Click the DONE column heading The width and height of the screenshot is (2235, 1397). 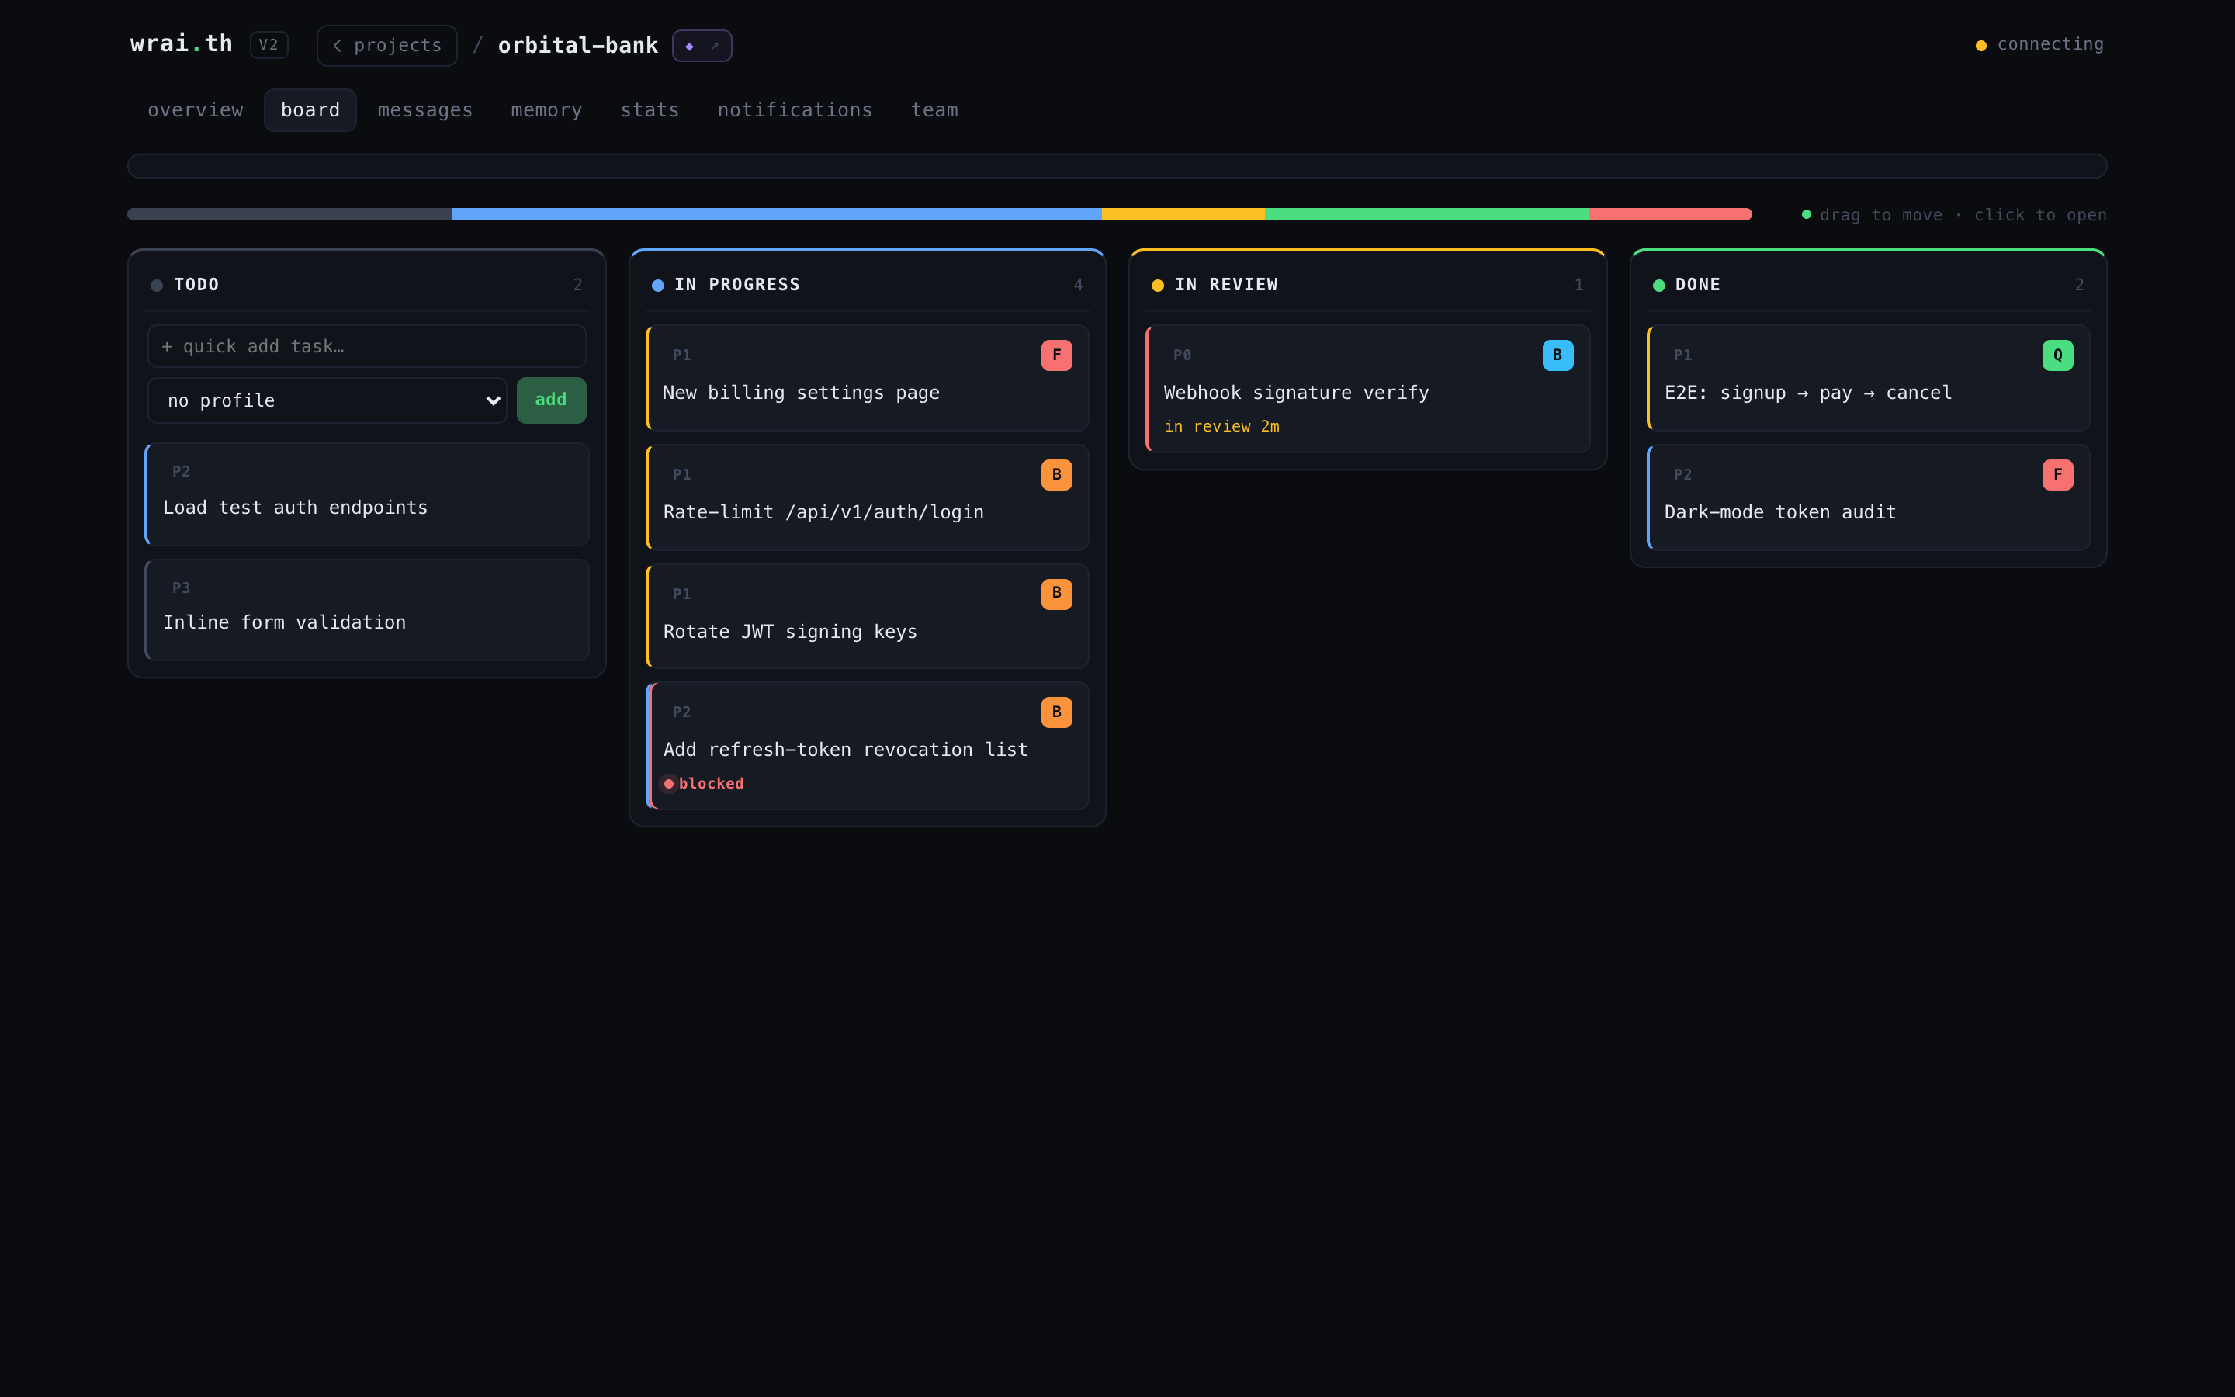coord(1697,285)
